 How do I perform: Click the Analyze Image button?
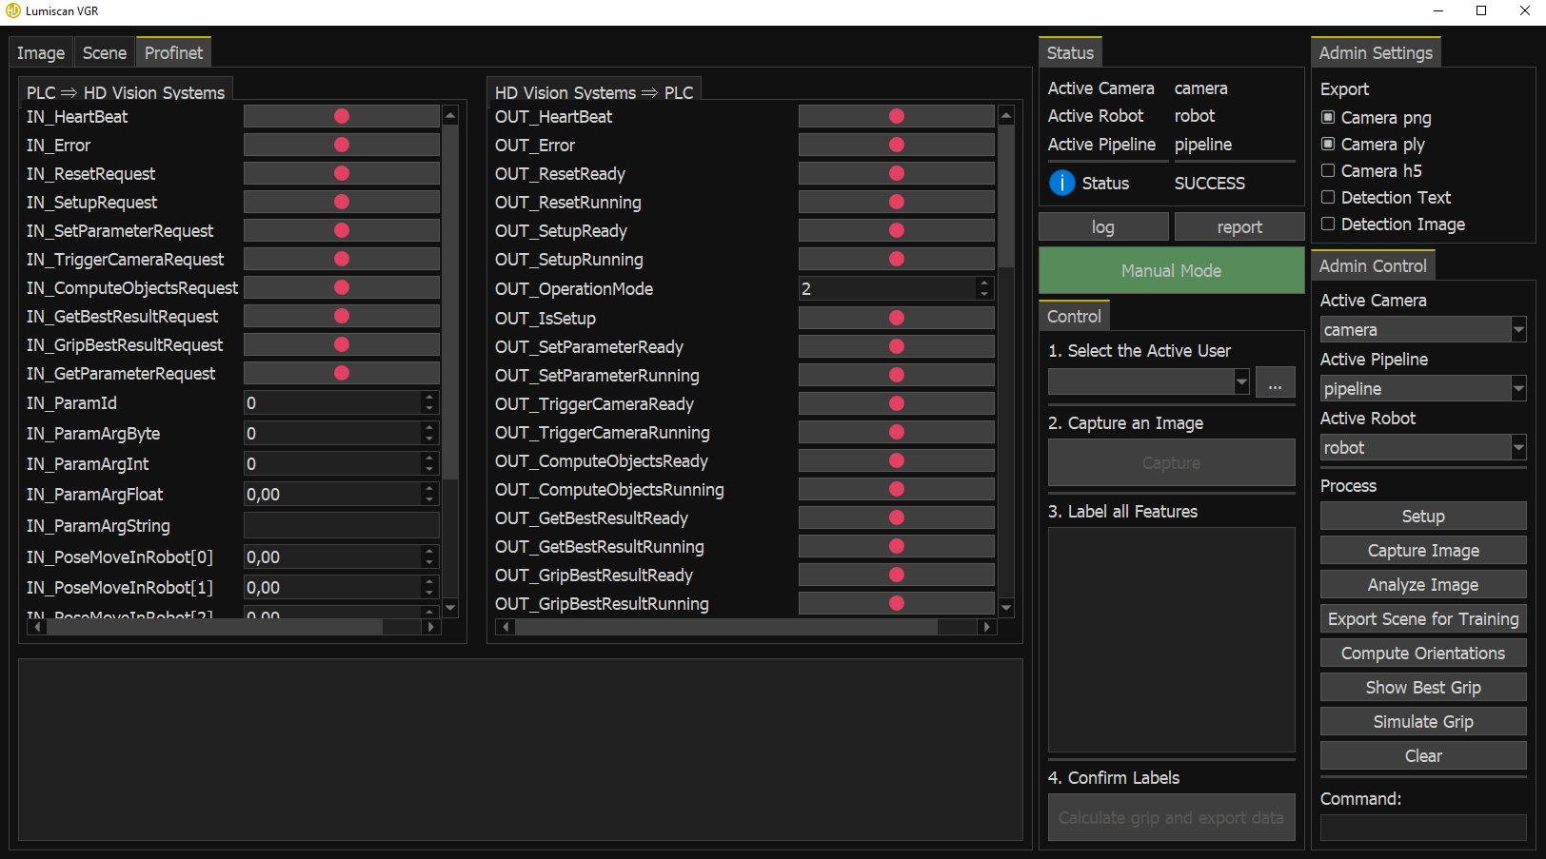point(1423,584)
